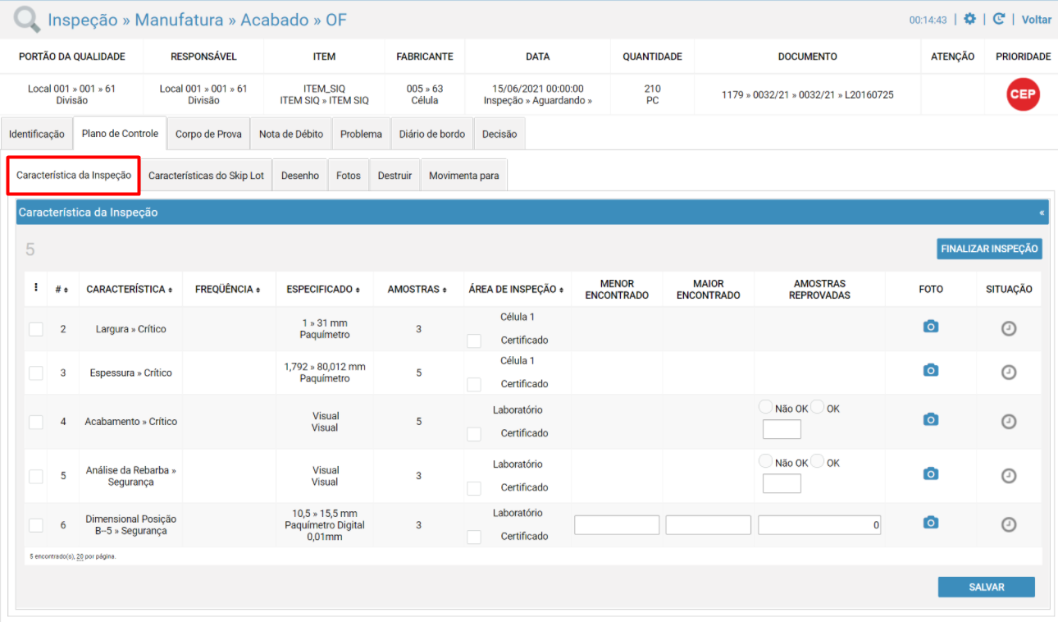This screenshot has height=622, width=1058.
Task: Open the table column options dots icon
Action: pos(35,288)
